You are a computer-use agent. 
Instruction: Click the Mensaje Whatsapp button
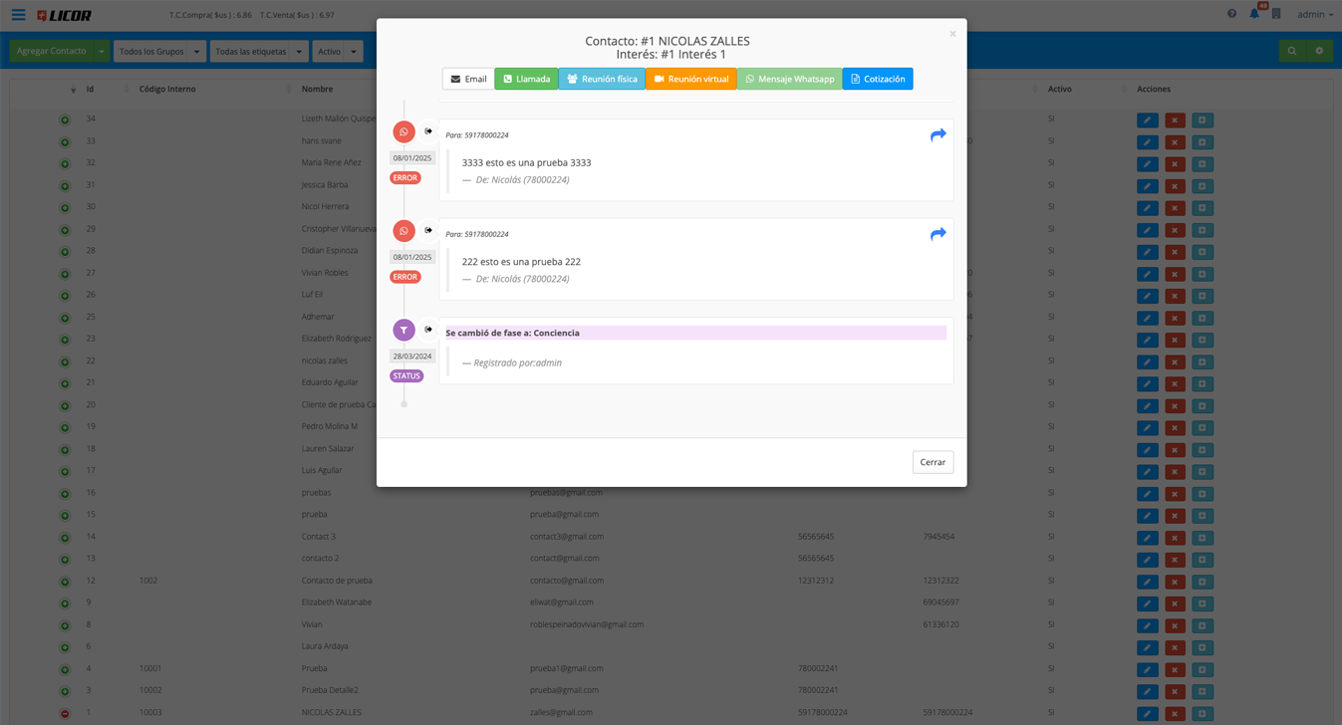click(x=789, y=79)
